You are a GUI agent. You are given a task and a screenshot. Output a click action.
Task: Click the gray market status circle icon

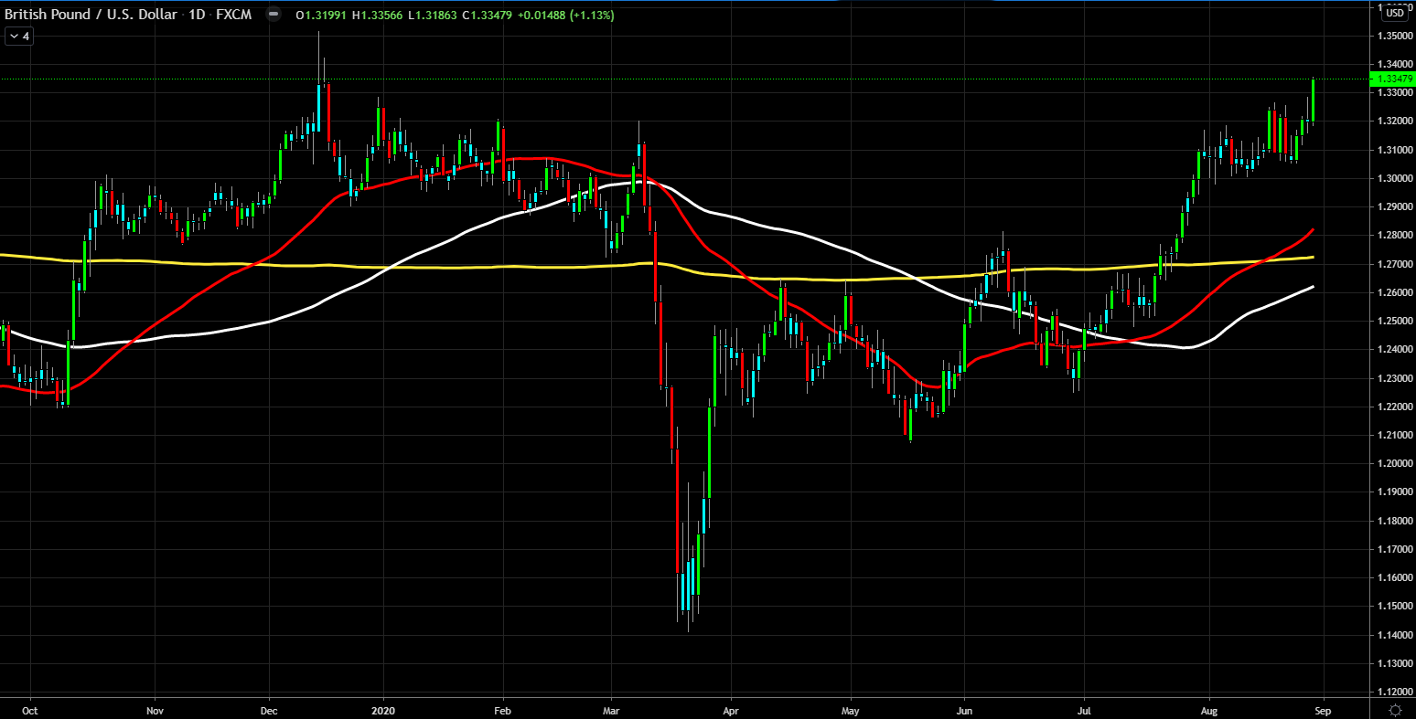click(x=273, y=16)
